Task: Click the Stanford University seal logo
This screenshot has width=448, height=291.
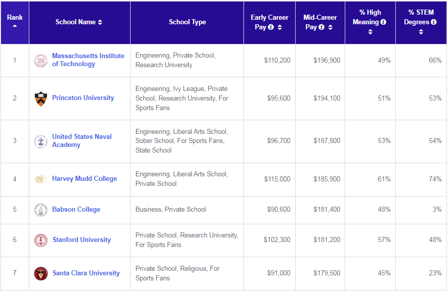Action: coord(41,240)
